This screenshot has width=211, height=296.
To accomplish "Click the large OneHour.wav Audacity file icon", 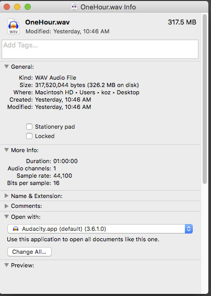I will [x=13, y=26].
